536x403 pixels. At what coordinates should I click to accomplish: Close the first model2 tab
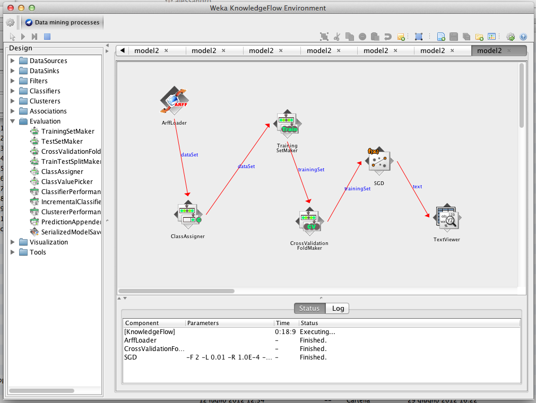pos(166,50)
